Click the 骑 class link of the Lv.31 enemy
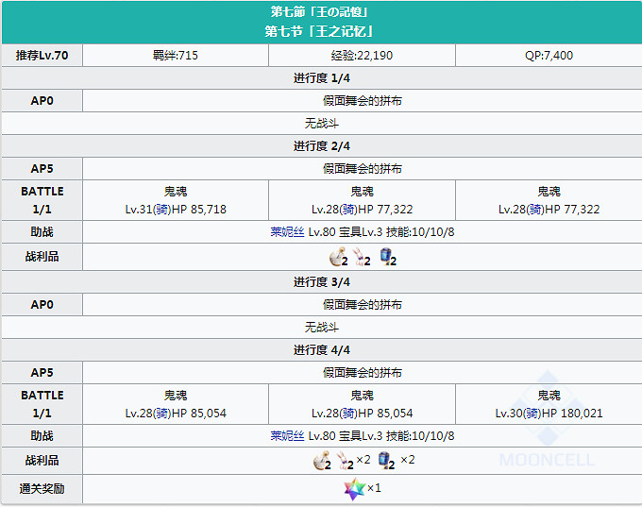 [163, 209]
